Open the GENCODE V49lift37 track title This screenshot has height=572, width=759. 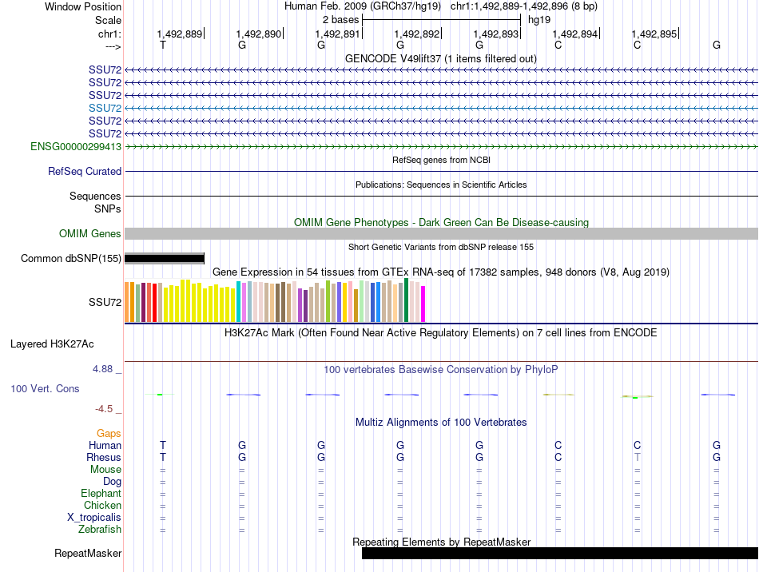pyautogui.click(x=441, y=58)
